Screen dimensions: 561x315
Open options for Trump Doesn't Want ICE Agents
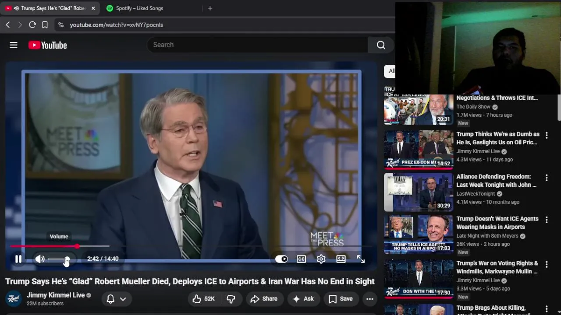click(547, 220)
